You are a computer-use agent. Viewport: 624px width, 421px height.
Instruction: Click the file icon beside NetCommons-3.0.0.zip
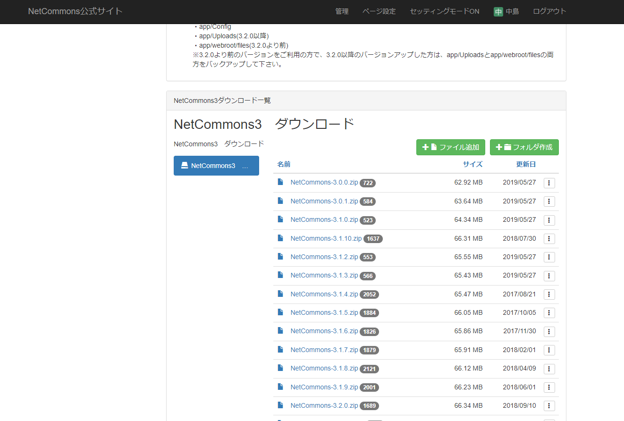pyautogui.click(x=280, y=182)
